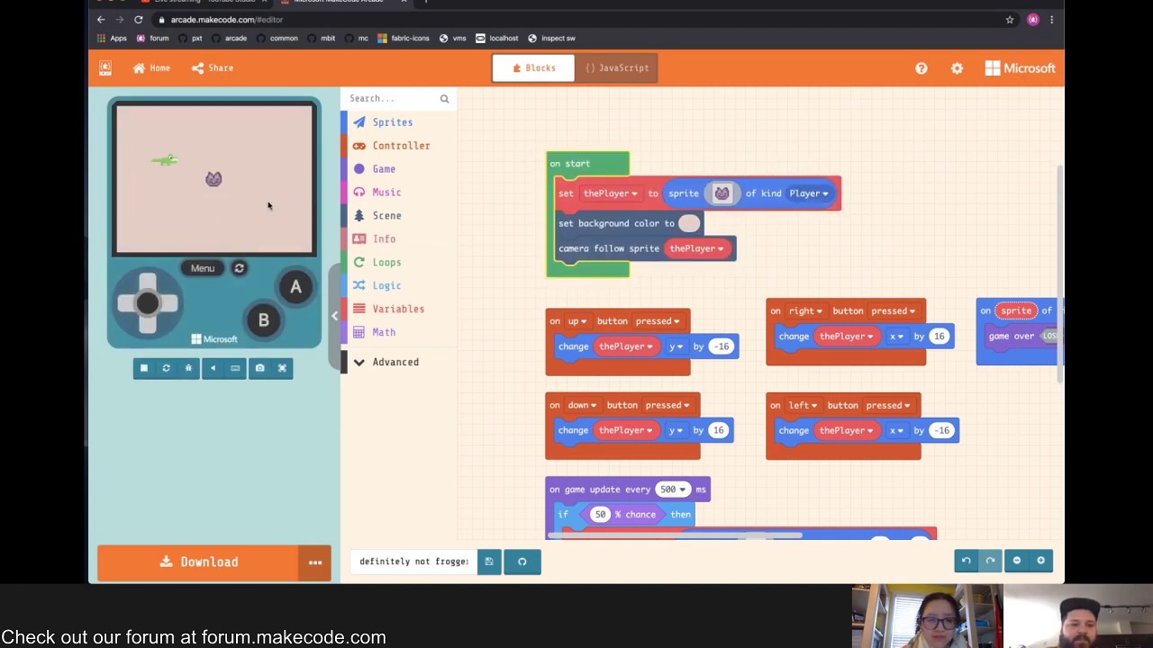Open the Sprites toolbox category

[393, 122]
